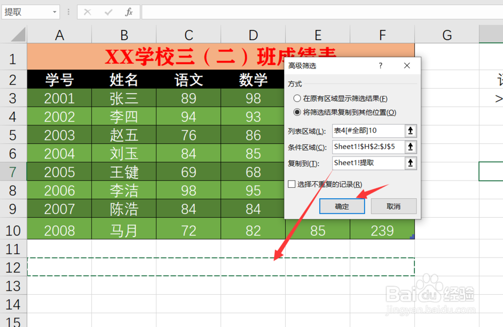Image resolution: width=503 pixels, height=327 pixels.
Task: Click the title cell XX学校三（二）班成绩表
Action: click(x=221, y=57)
